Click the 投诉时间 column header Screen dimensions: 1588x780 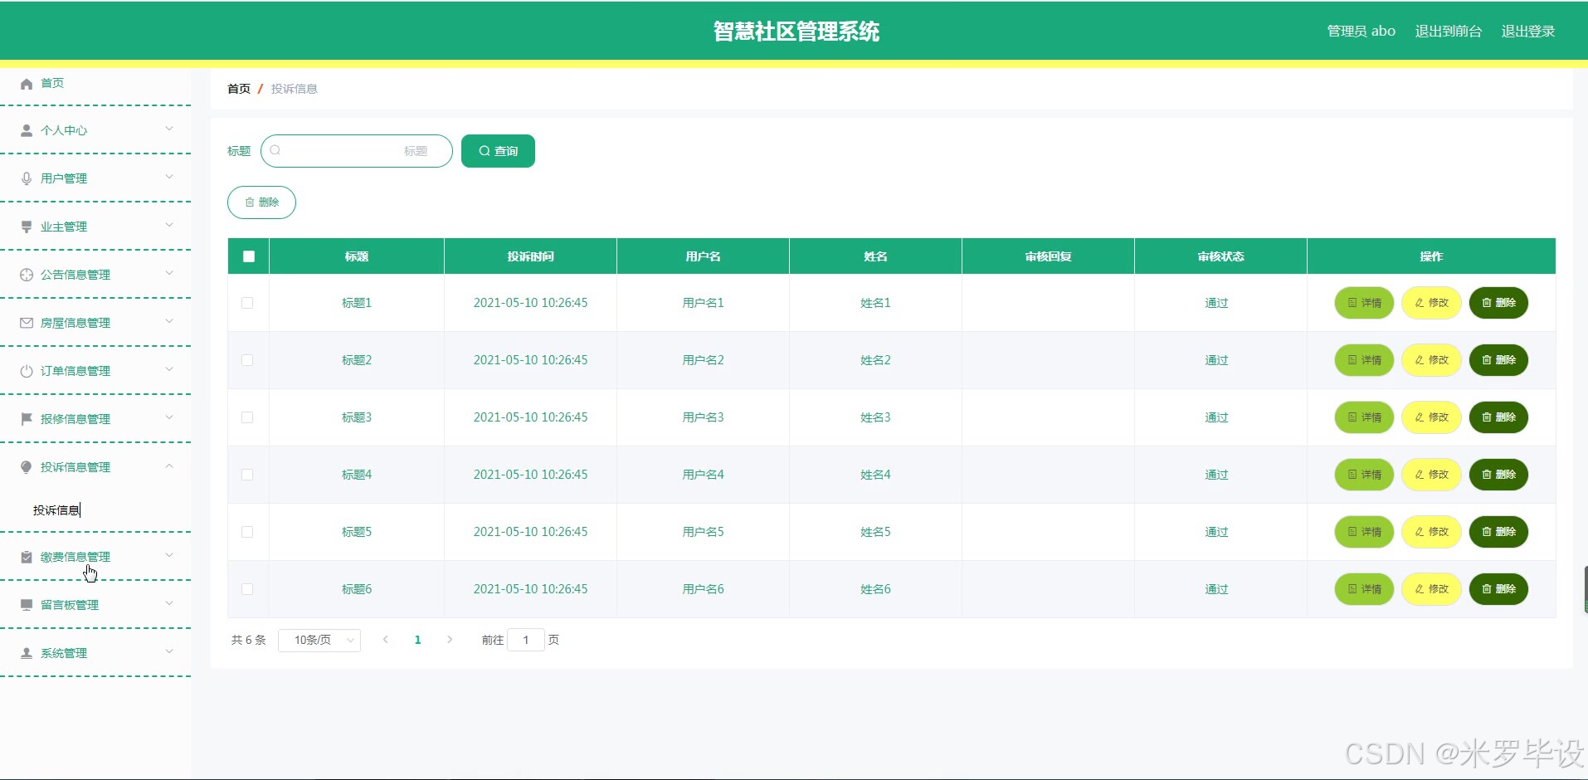tap(531, 256)
